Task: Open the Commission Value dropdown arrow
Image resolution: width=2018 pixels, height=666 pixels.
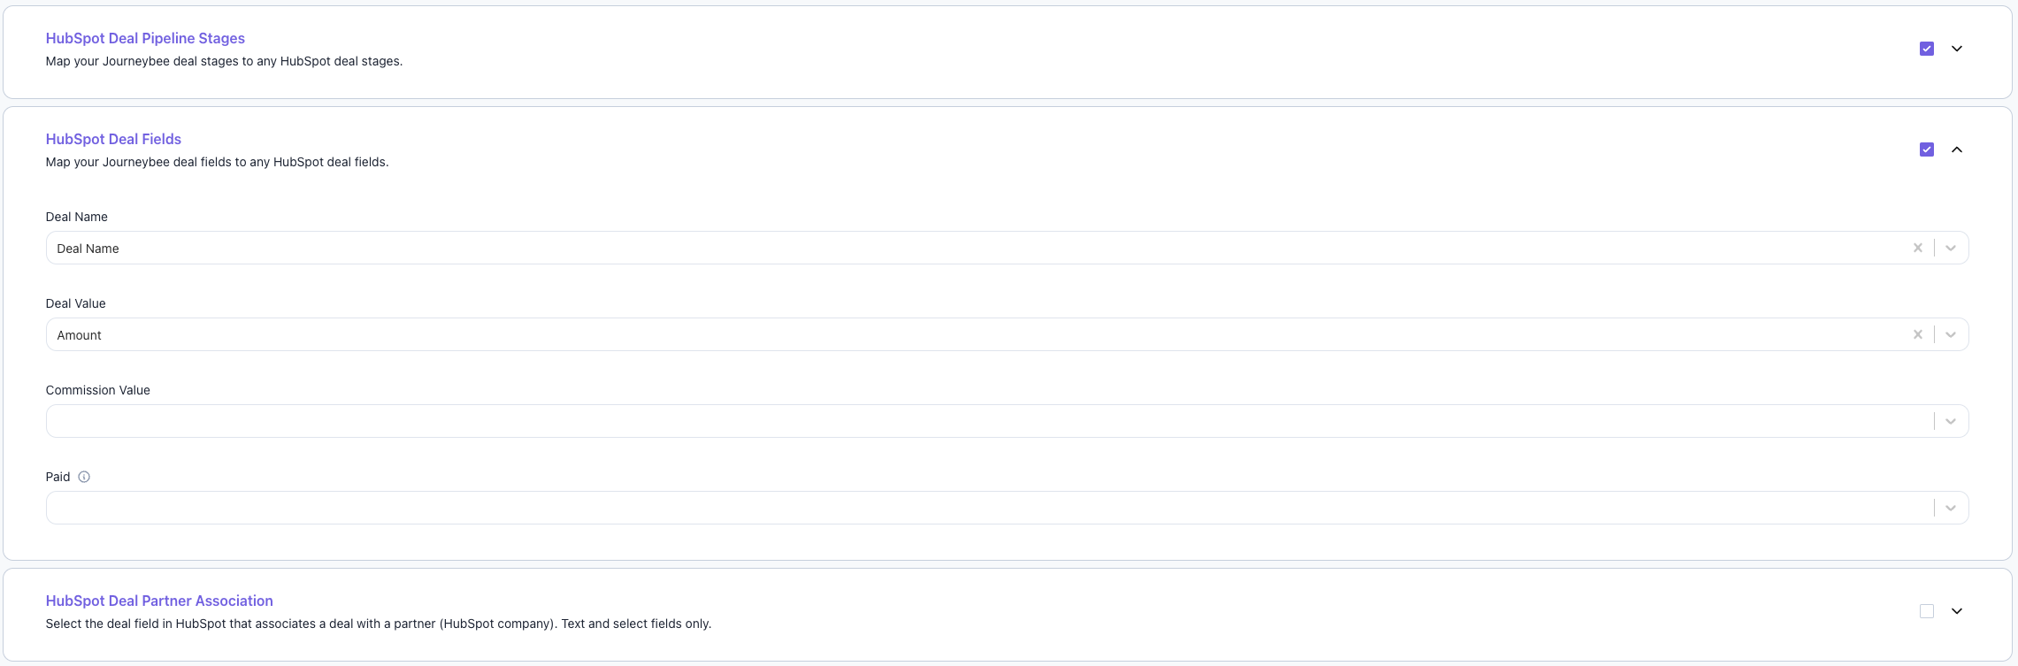Action: 1951,421
